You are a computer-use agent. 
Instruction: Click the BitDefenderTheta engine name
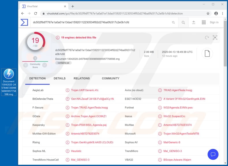pos(43,99)
